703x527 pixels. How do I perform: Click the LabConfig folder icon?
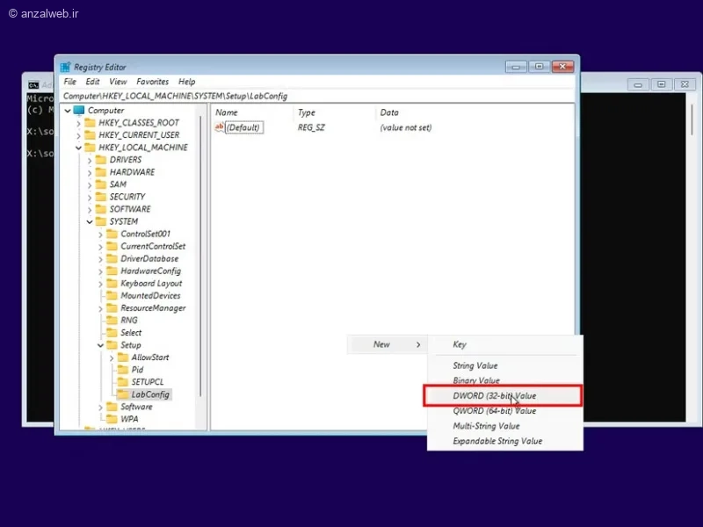tap(122, 394)
